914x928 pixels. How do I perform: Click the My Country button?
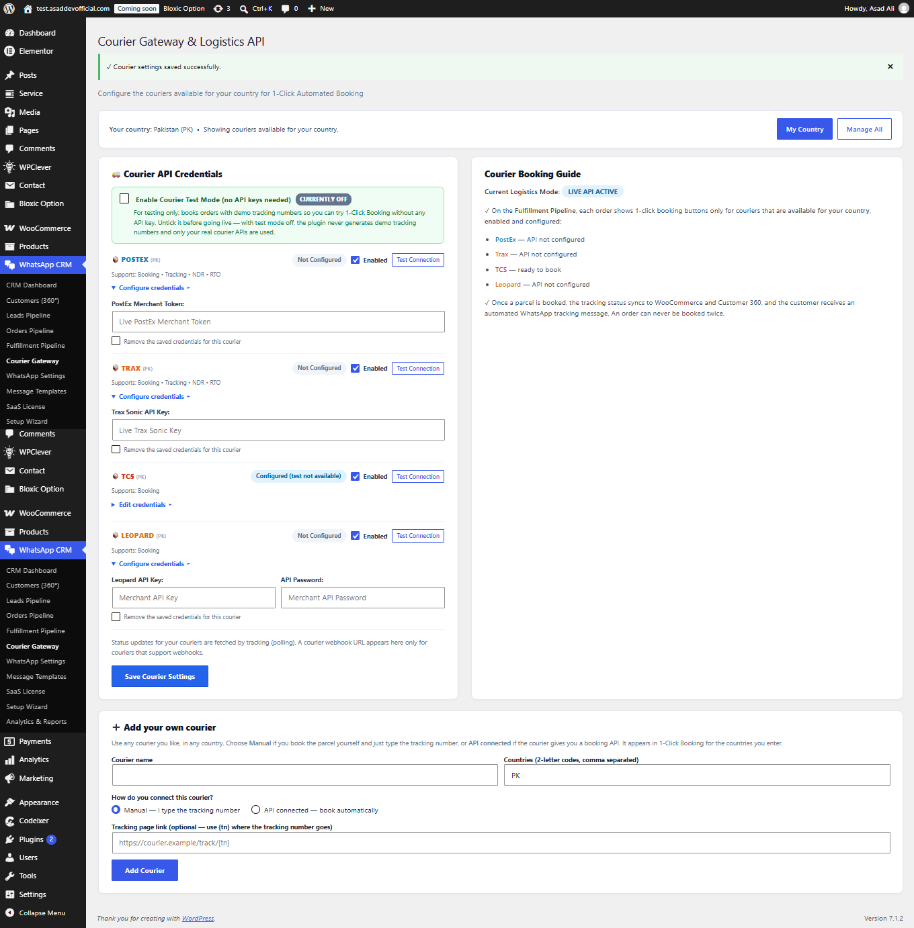(x=804, y=129)
